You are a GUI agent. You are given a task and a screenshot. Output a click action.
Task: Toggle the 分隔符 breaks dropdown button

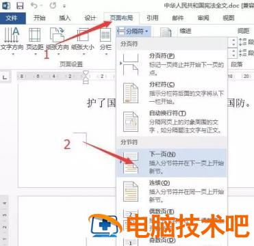[134, 31]
